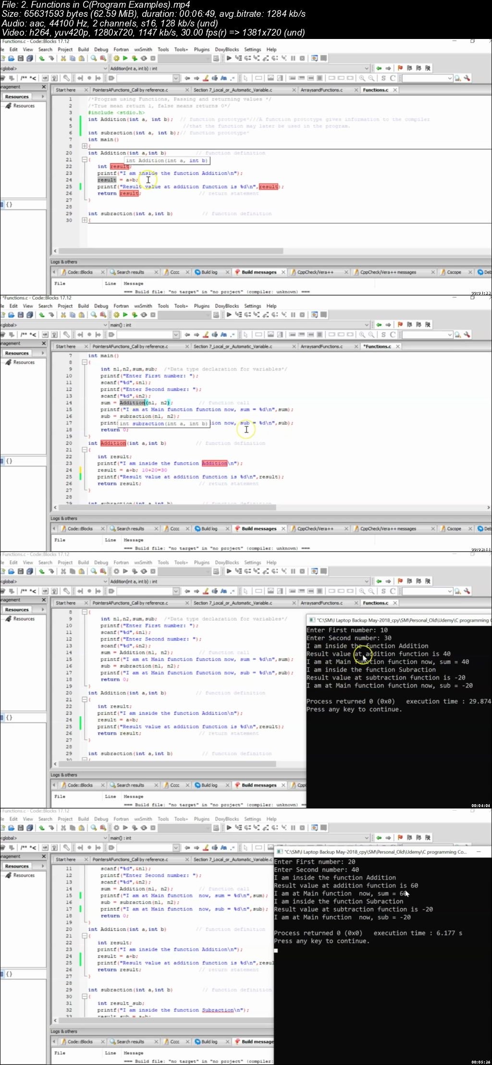Click Find magnifier icon in first frame toolbar
Screen dimensions: 492x1065
coord(94,58)
